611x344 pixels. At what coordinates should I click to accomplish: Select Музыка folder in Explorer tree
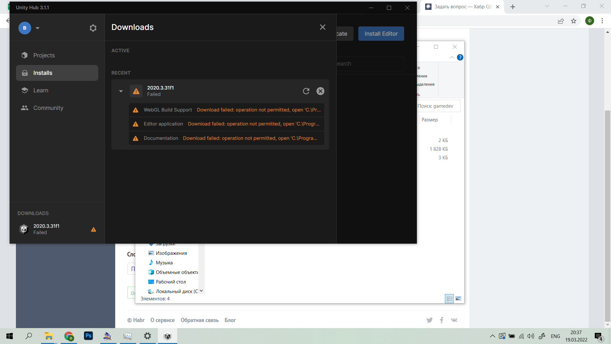point(164,263)
